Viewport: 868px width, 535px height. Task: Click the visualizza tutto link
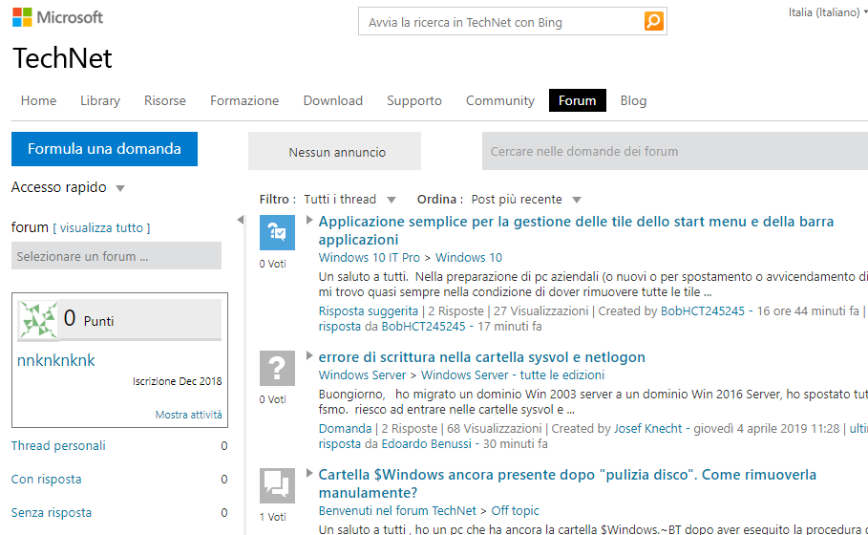(x=101, y=227)
